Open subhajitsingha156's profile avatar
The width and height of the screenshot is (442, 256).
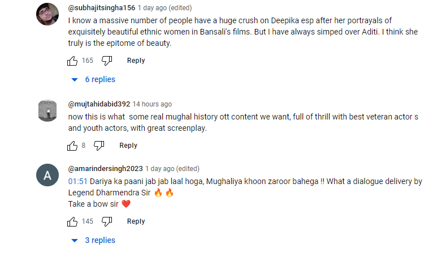click(47, 14)
